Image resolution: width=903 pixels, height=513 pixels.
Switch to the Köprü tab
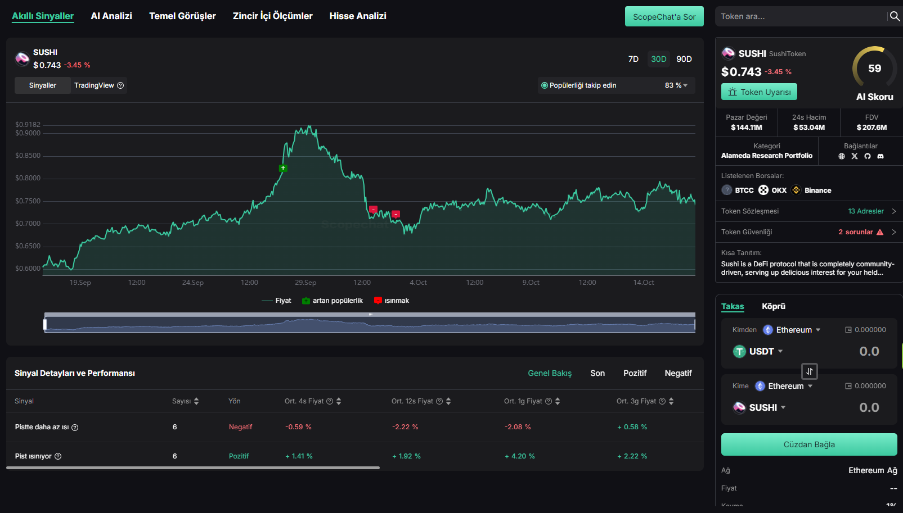pos(774,306)
